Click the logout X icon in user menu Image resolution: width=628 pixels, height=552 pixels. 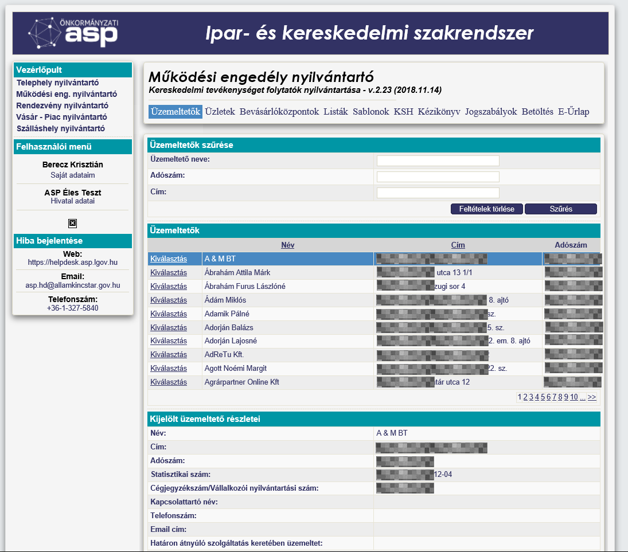point(72,224)
